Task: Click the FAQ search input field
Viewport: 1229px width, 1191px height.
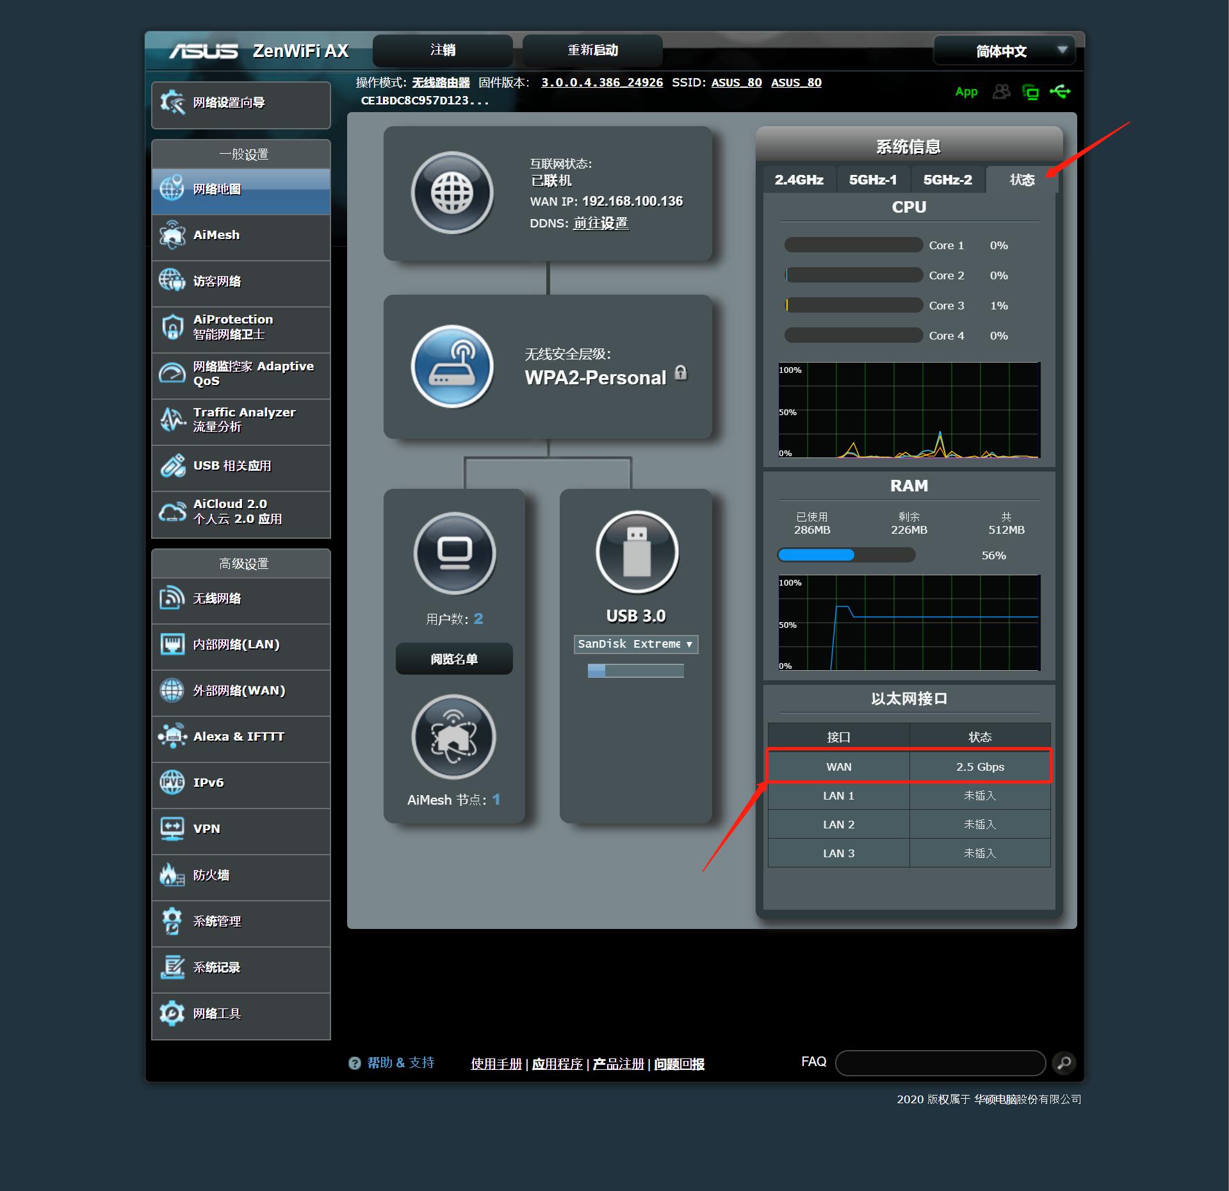Action: pyautogui.click(x=940, y=1063)
